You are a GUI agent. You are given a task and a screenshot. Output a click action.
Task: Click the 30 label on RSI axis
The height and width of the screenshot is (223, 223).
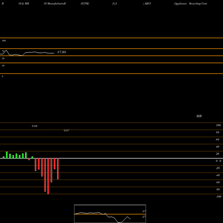pyautogui.click(x=3, y=66)
